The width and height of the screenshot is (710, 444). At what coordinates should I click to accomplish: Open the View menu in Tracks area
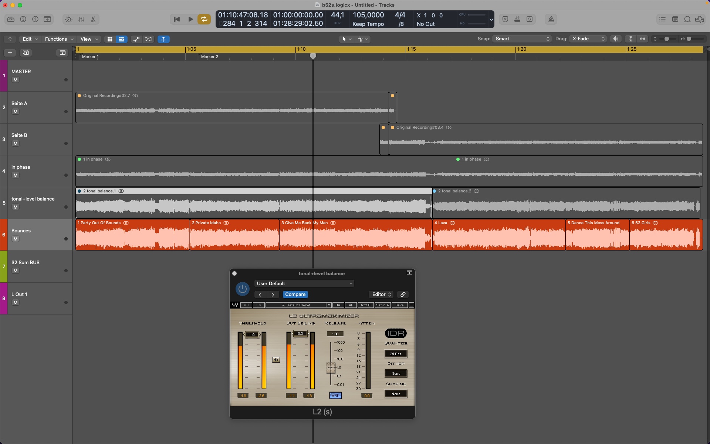pyautogui.click(x=89, y=39)
